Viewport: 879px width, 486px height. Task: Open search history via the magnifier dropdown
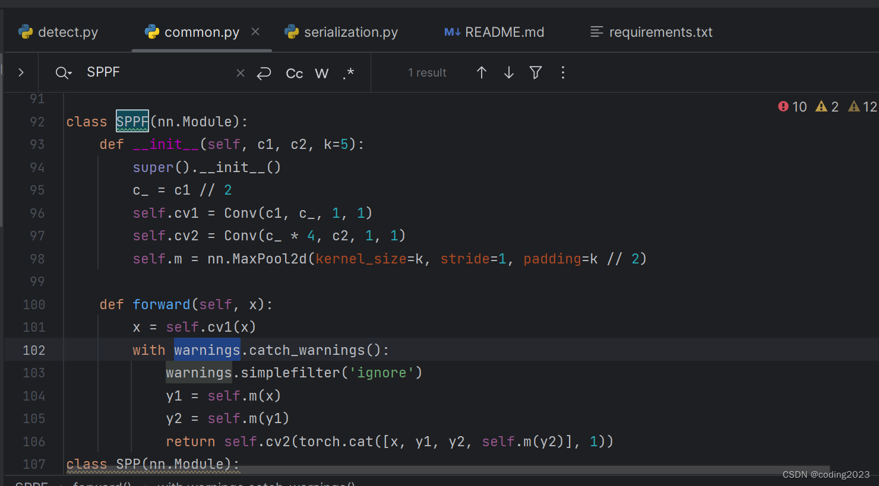63,72
